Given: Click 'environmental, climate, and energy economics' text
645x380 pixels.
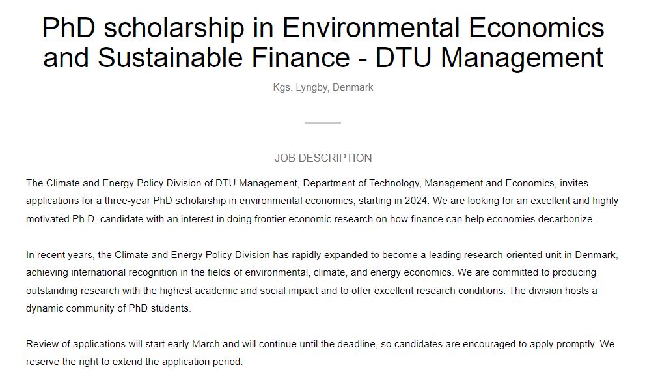Looking at the screenshot, I should click(x=348, y=272).
